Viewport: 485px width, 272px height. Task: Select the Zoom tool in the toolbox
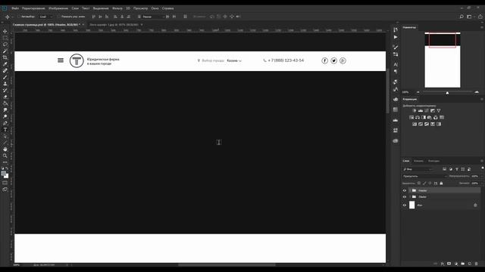point(5,156)
